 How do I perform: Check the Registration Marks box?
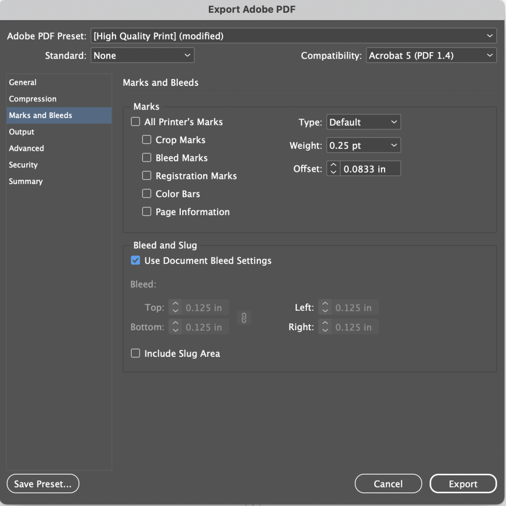pyautogui.click(x=147, y=176)
